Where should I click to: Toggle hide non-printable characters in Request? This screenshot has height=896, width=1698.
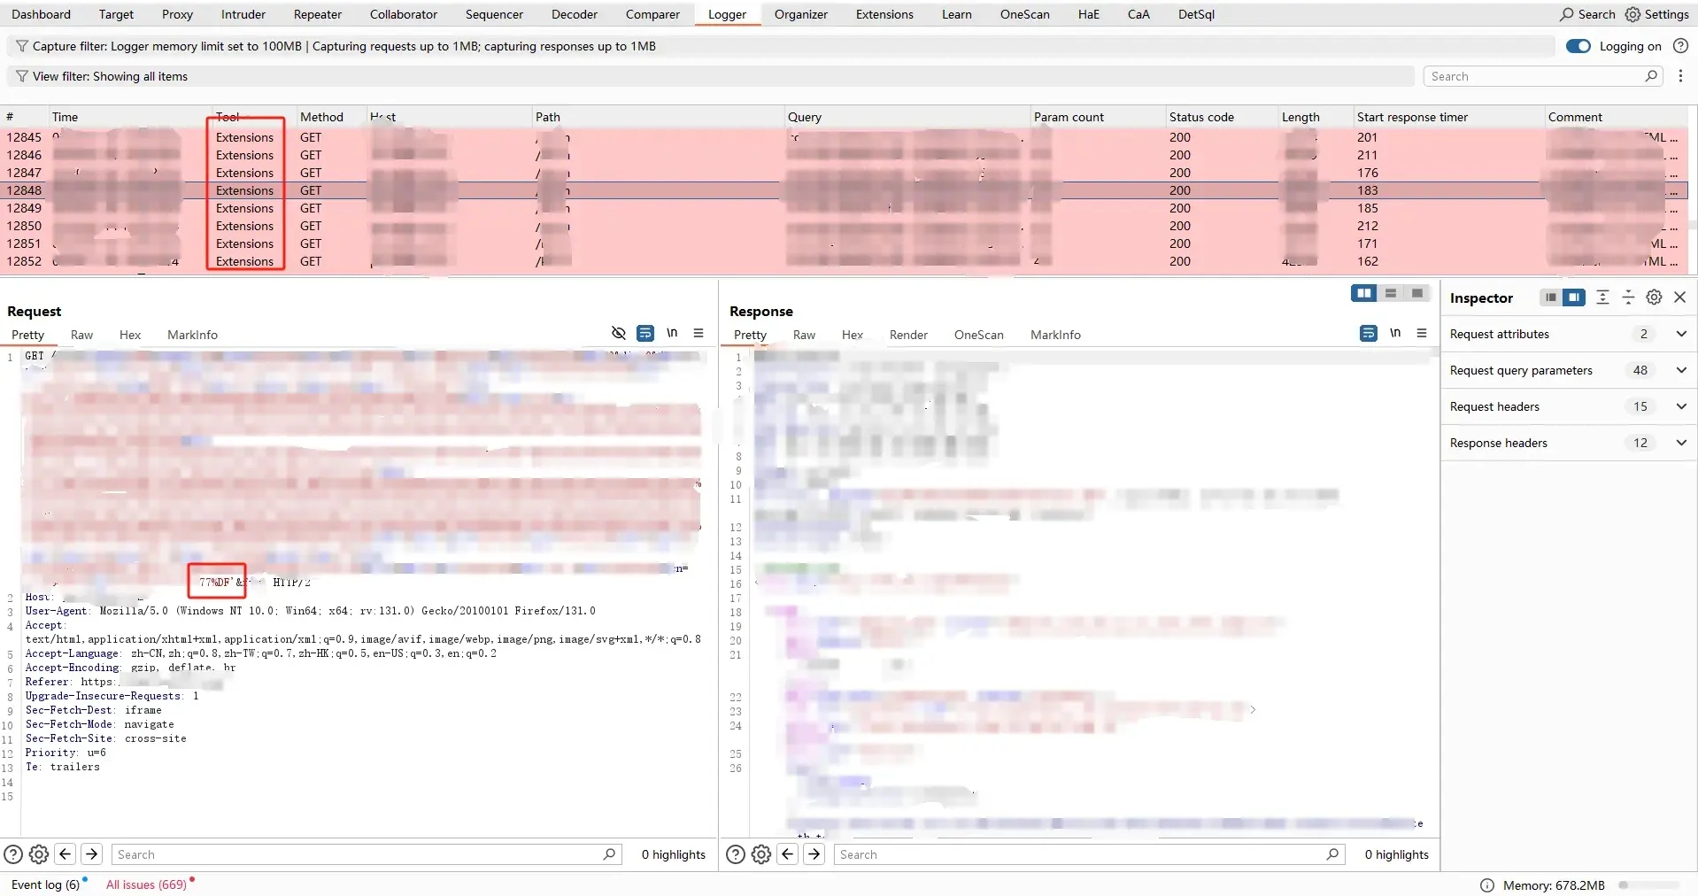pos(619,333)
